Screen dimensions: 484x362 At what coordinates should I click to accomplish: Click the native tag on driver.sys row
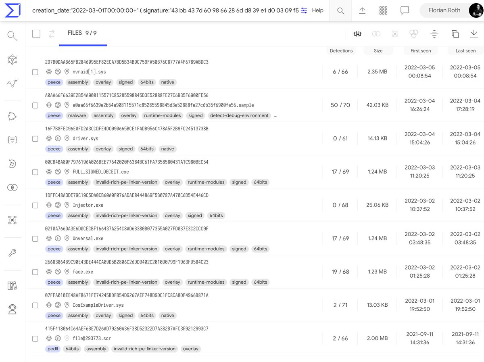pyautogui.click(x=167, y=149)
